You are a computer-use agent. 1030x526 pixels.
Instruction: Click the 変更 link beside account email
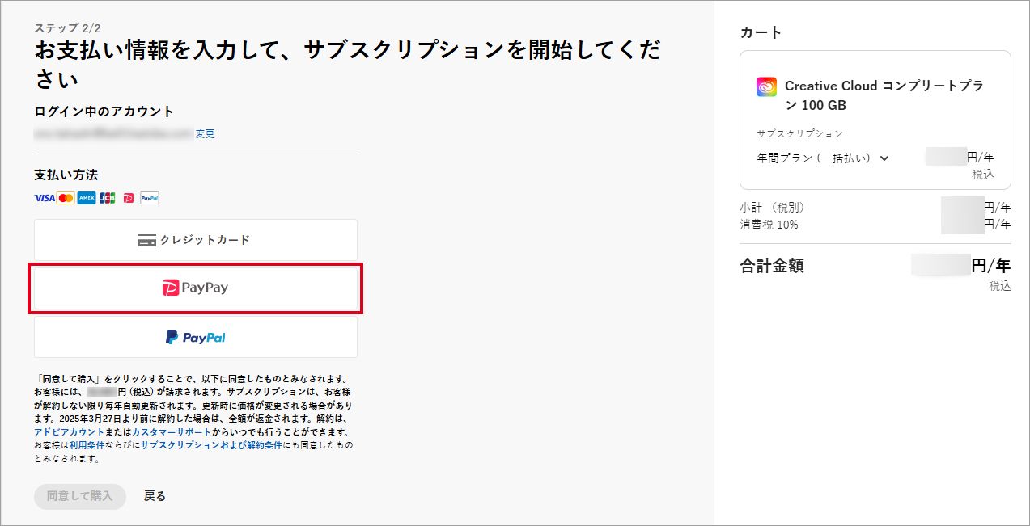click(206, 134)
